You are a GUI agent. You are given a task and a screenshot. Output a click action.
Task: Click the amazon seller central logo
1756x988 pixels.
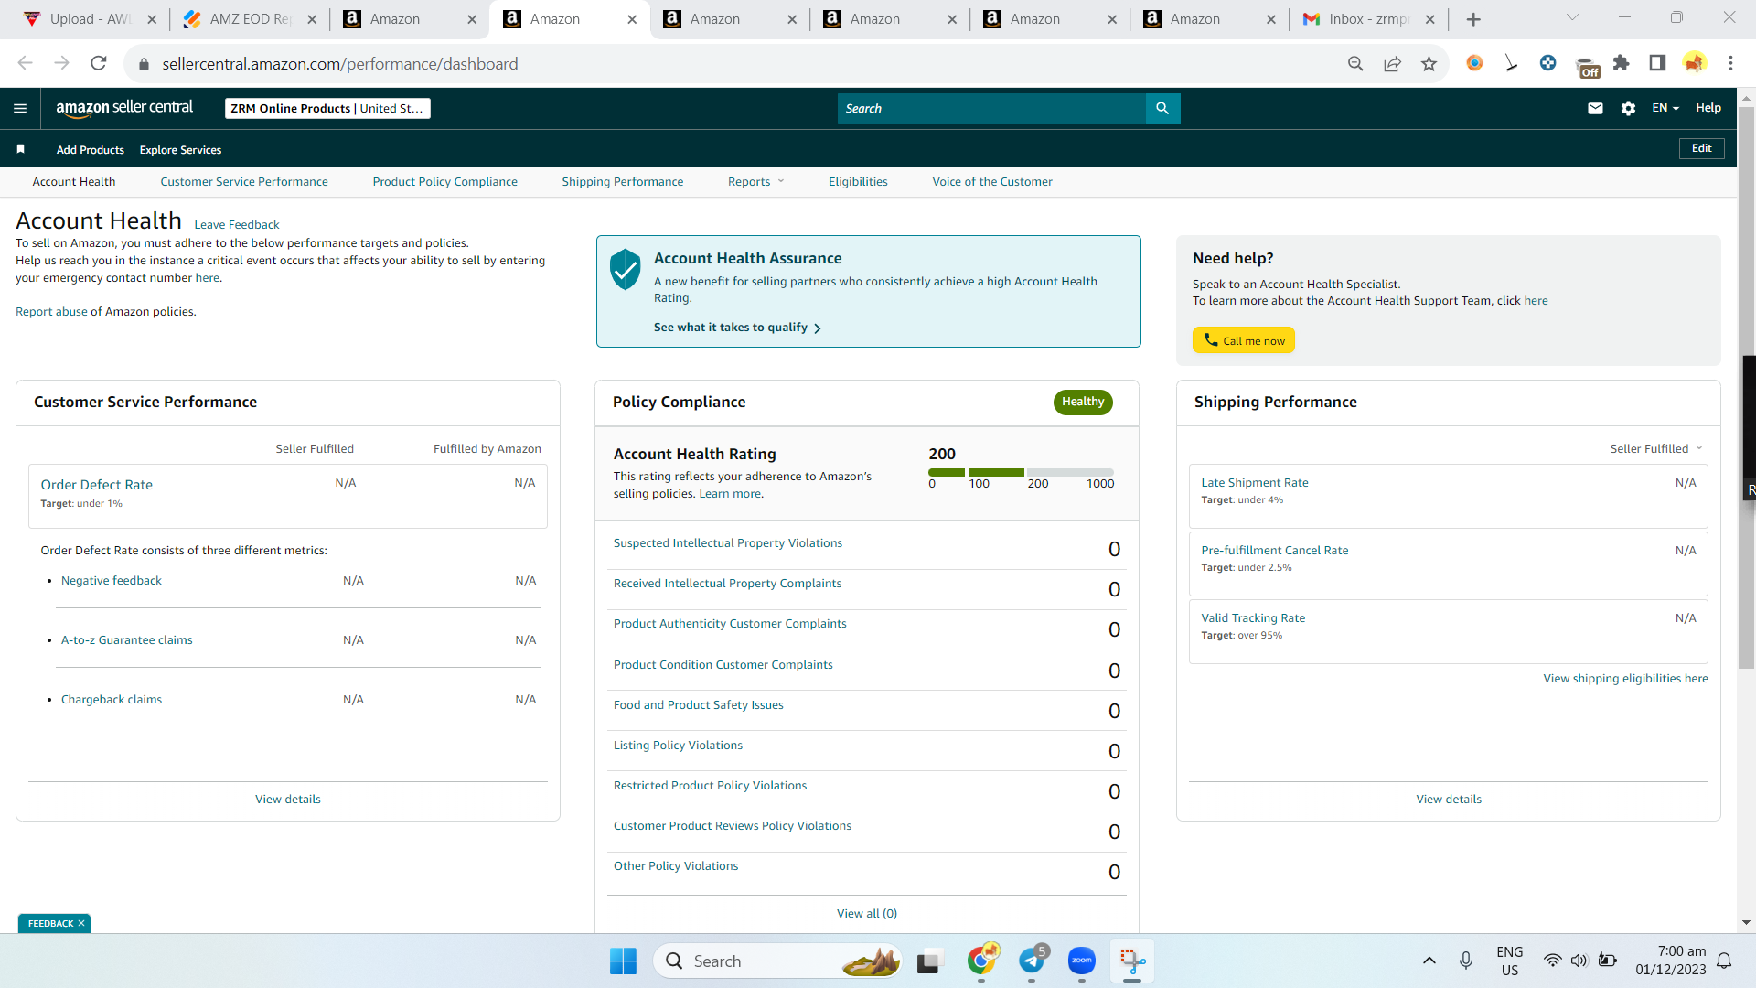coord(124,108)
